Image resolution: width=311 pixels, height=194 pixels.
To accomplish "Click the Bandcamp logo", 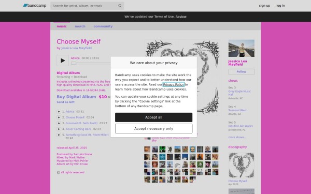I will click(35, 6).
